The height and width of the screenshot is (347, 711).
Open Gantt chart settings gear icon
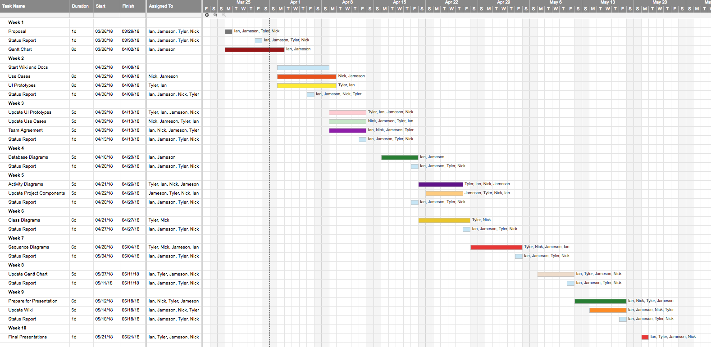point(207,15)
